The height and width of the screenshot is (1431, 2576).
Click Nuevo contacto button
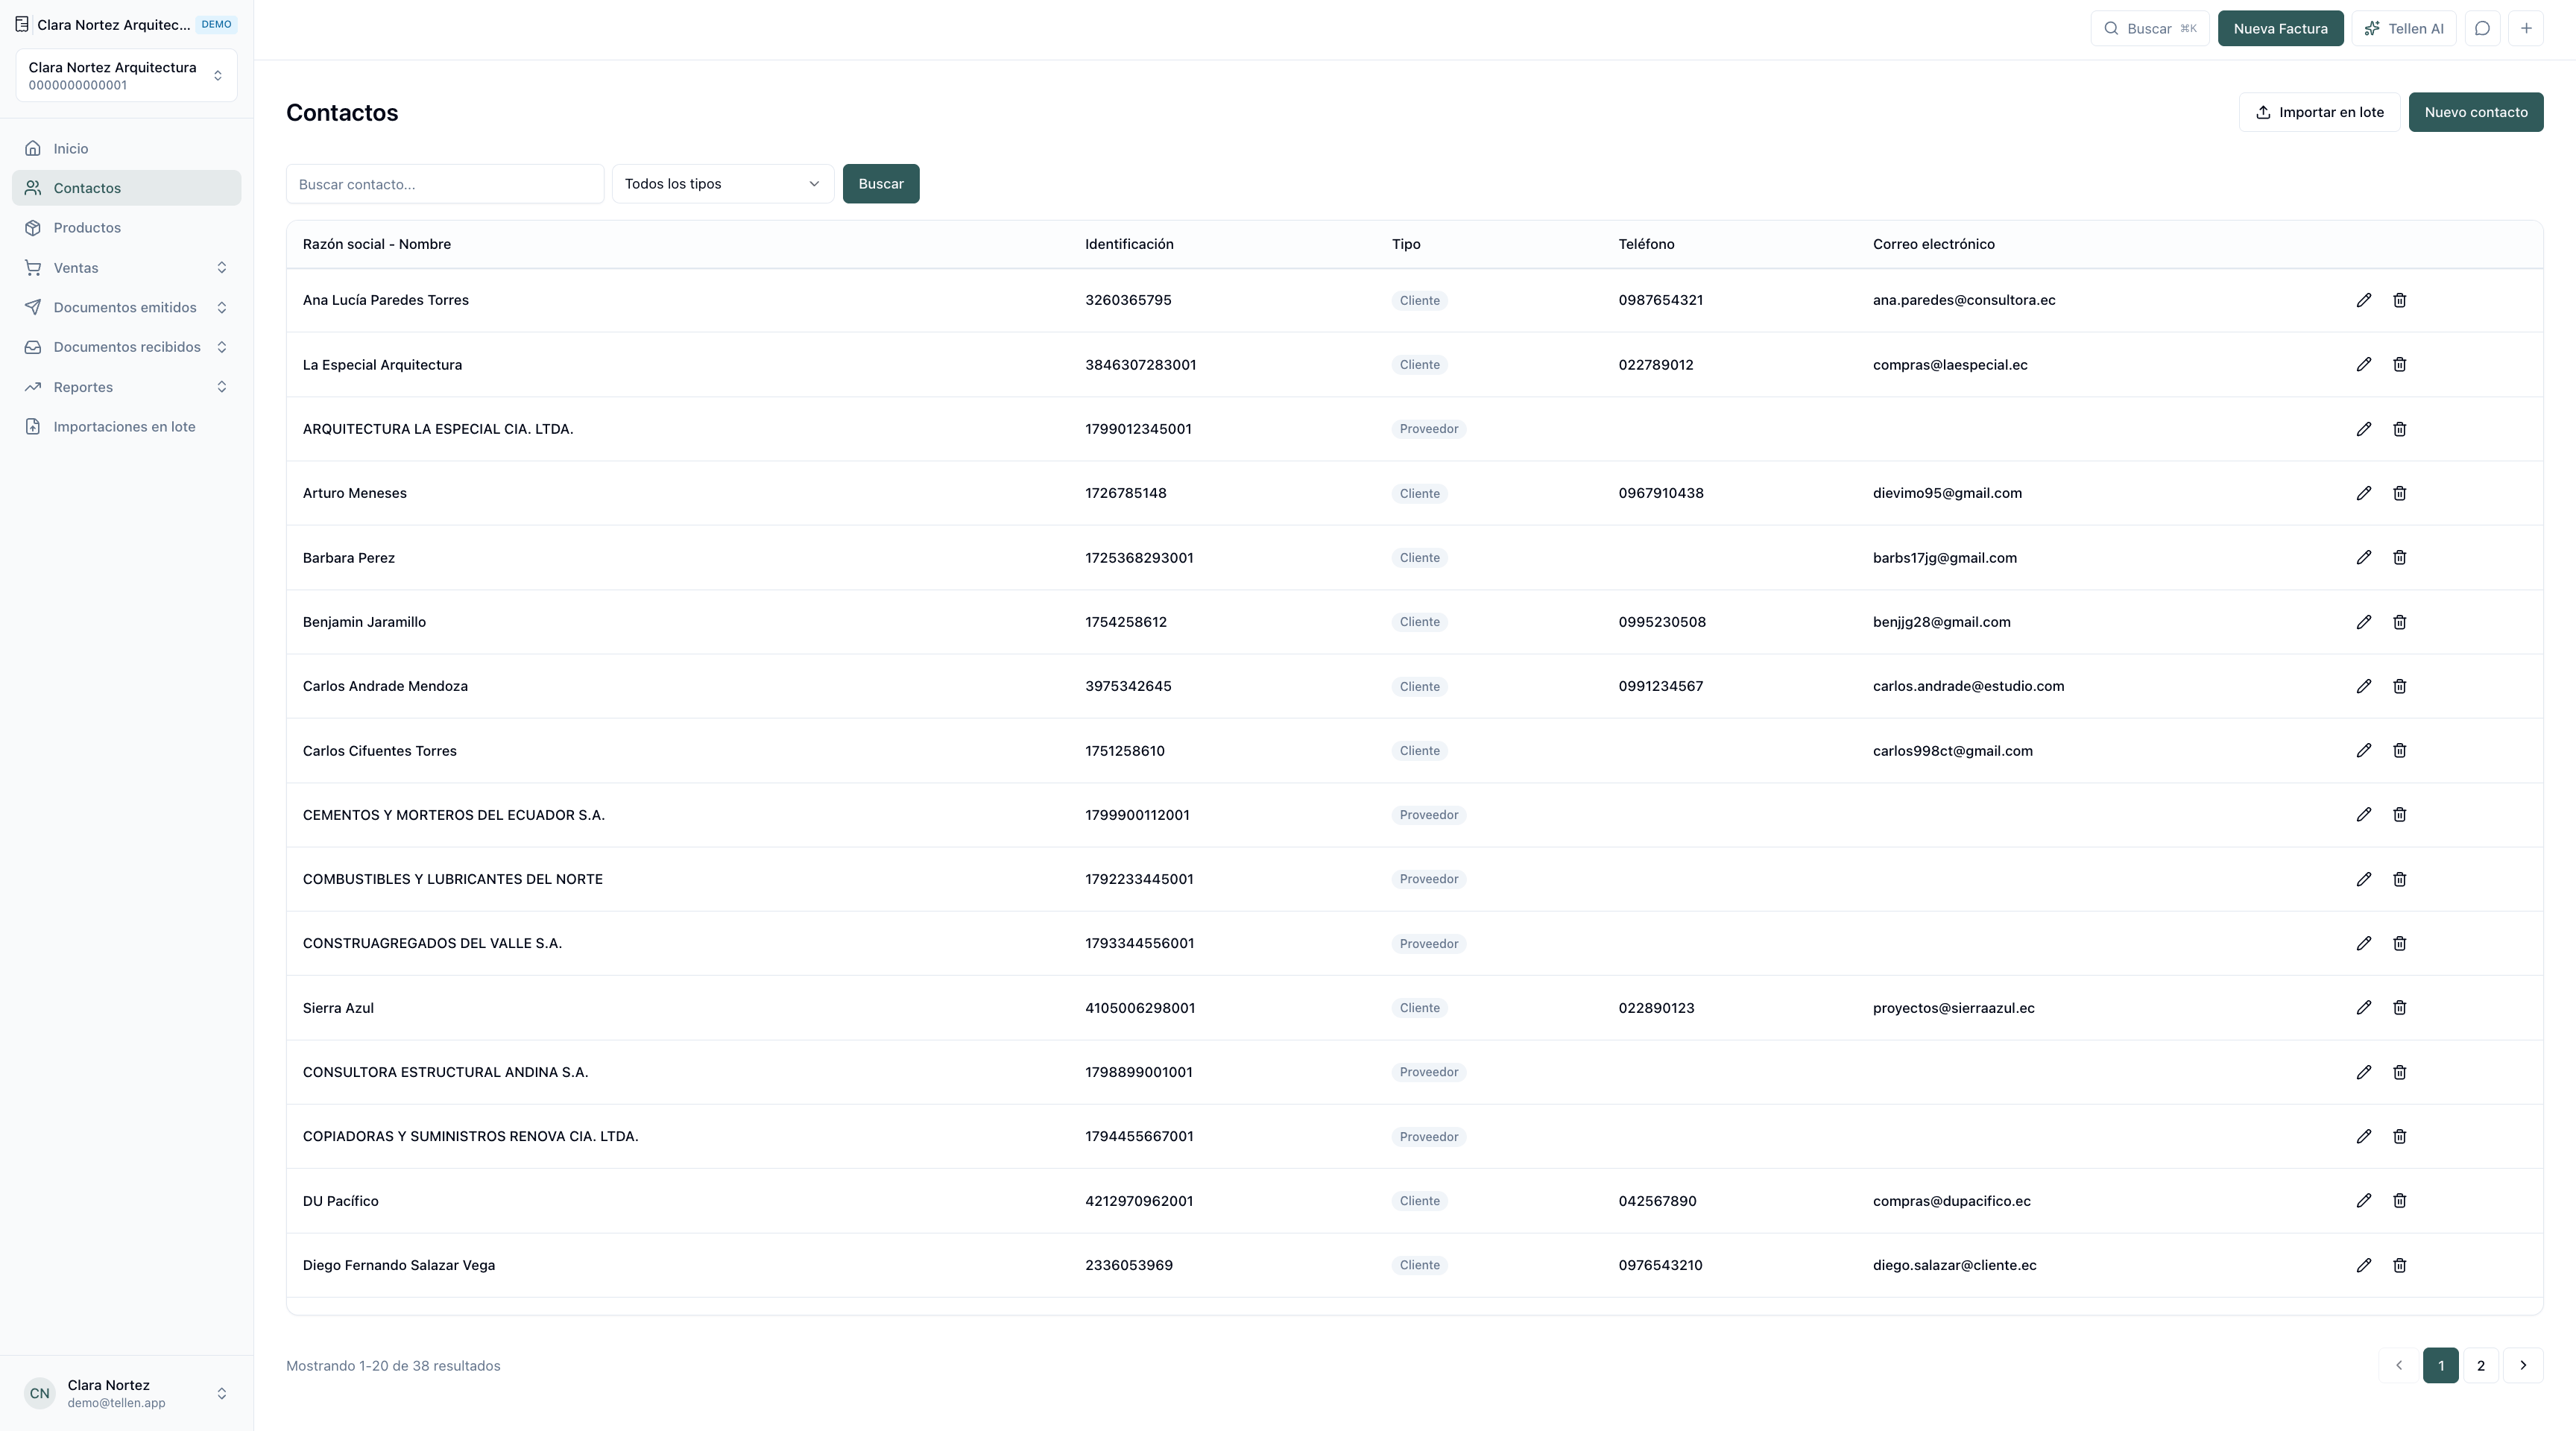2475,112
